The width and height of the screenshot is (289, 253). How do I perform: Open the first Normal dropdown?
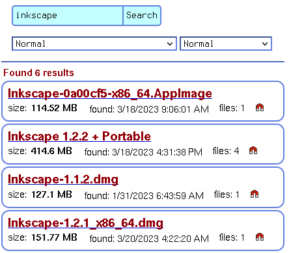[x=94, y=44]
